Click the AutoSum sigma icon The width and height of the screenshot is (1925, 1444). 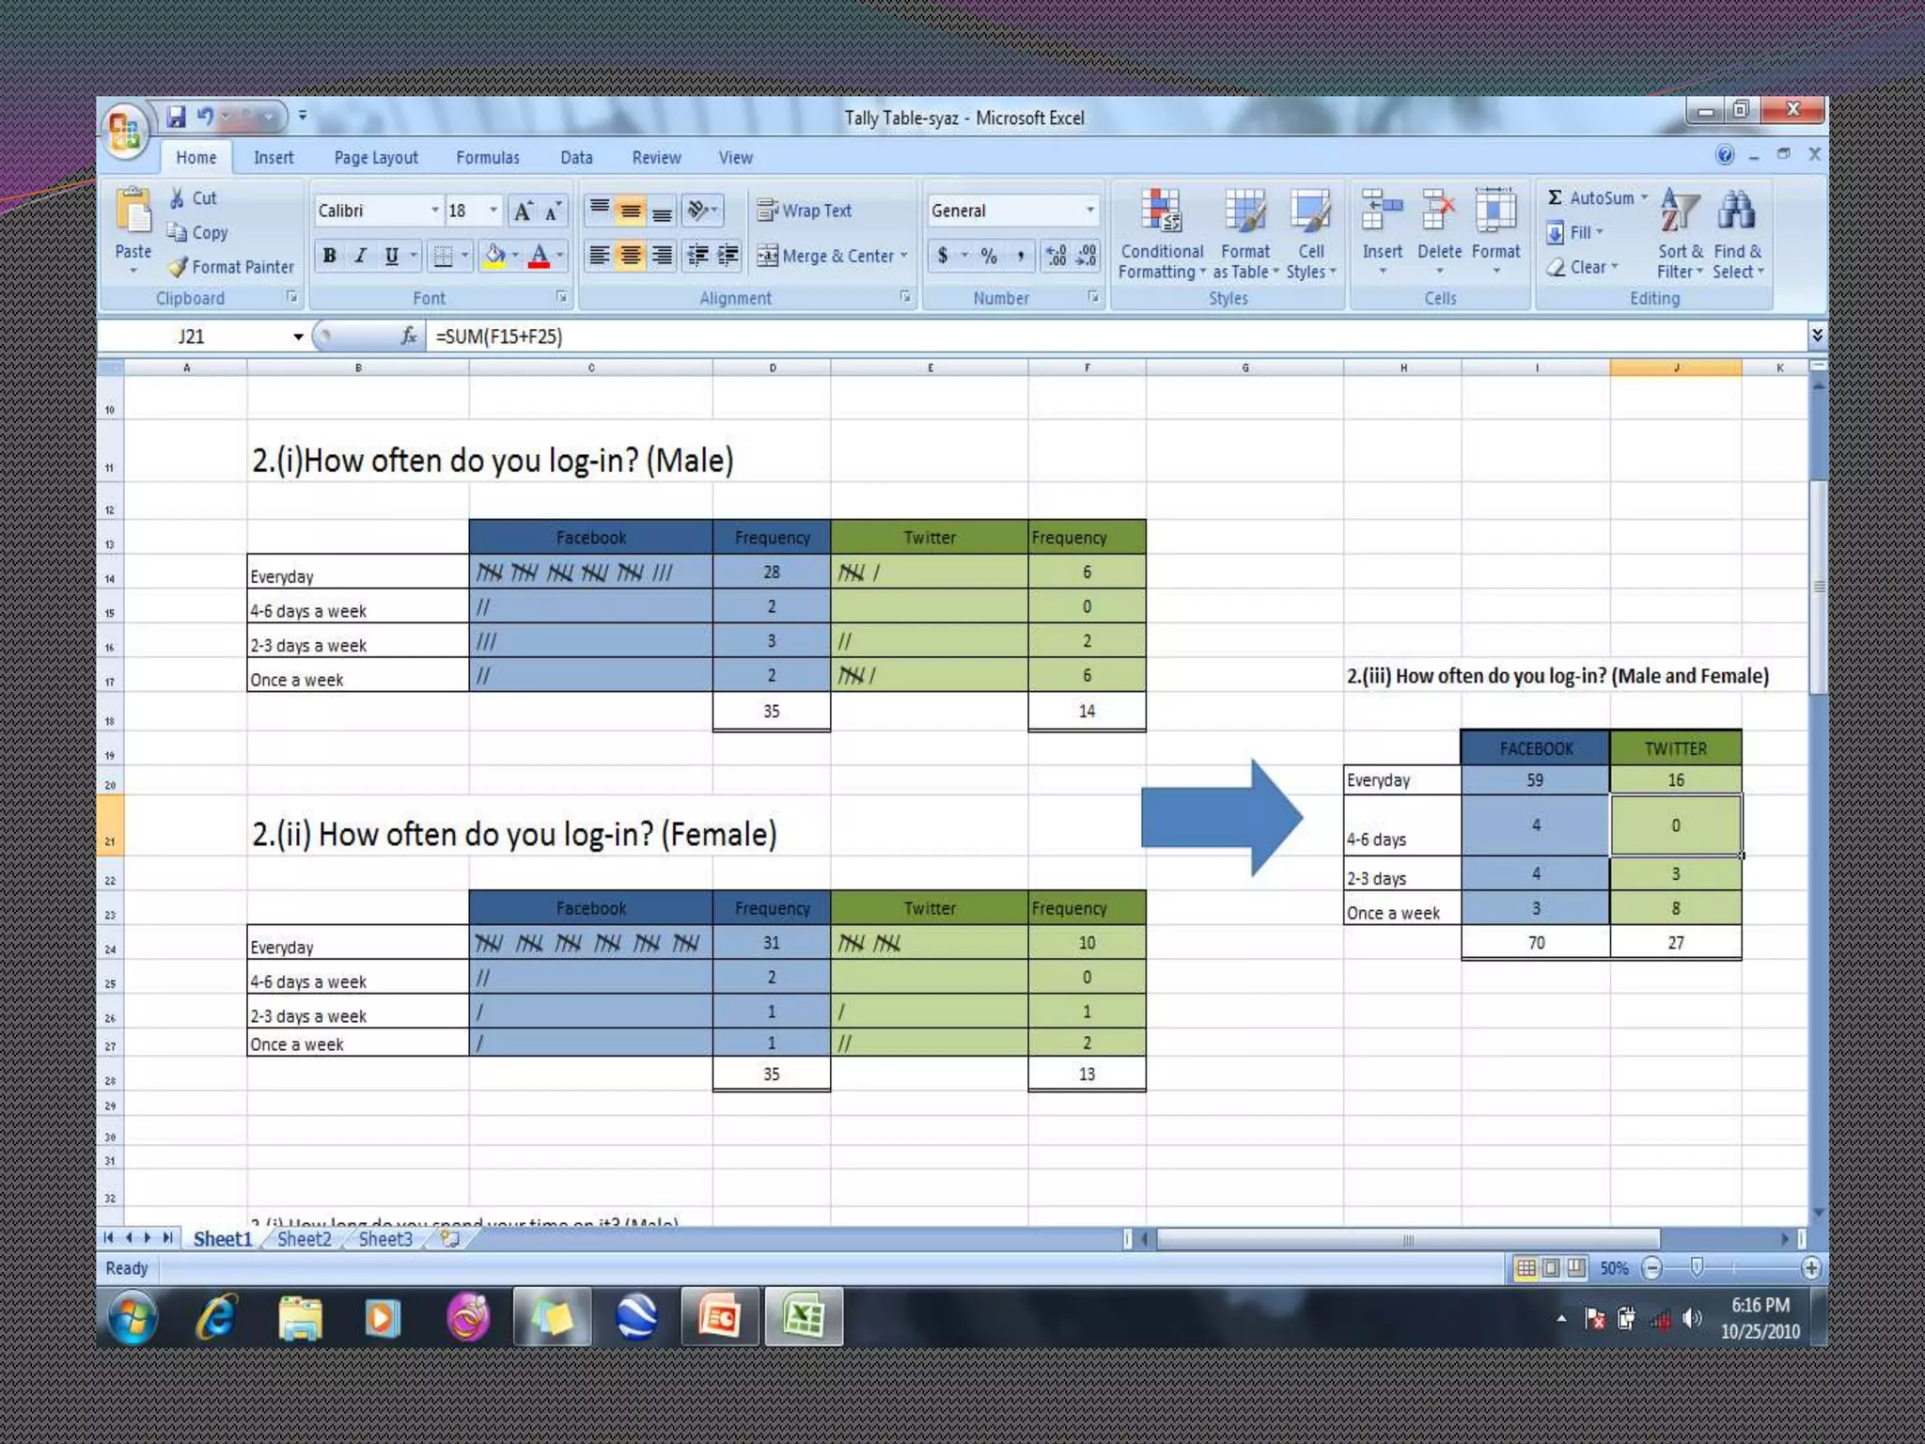(1556, 197)
